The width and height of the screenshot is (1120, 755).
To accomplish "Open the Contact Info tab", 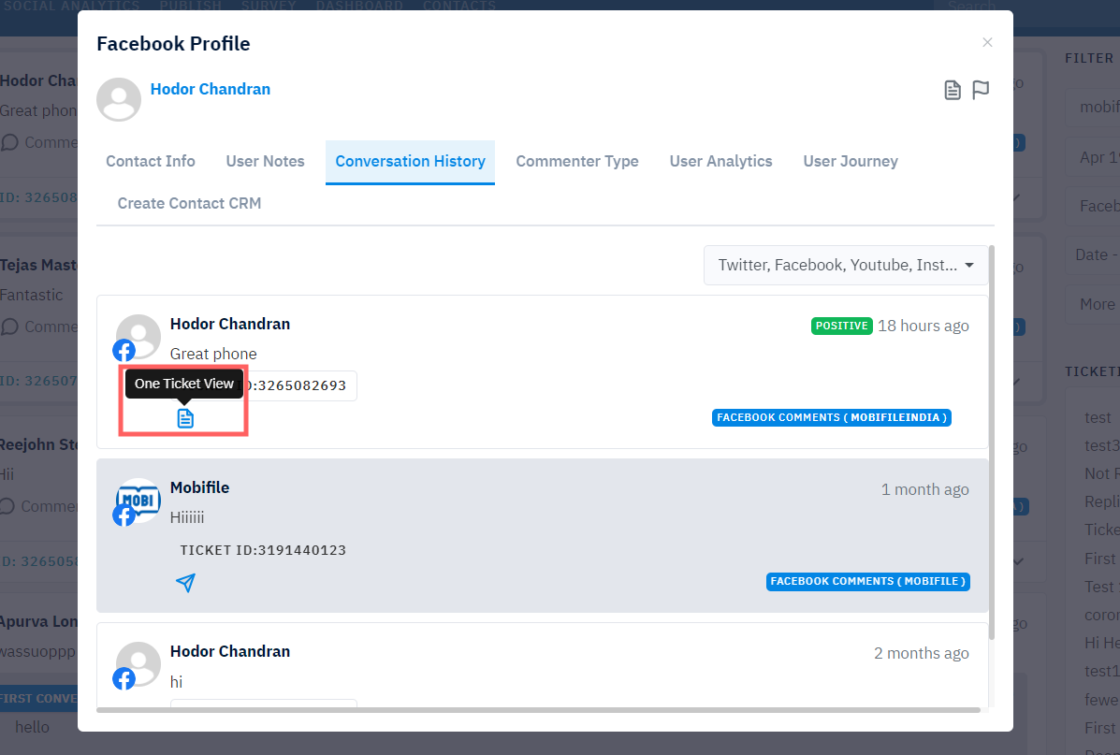I will [x=151, y=162].
